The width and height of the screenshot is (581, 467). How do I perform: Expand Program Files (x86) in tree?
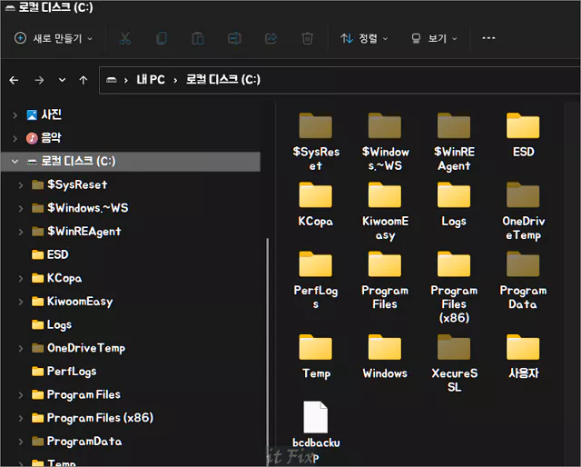tap(21, 419)
